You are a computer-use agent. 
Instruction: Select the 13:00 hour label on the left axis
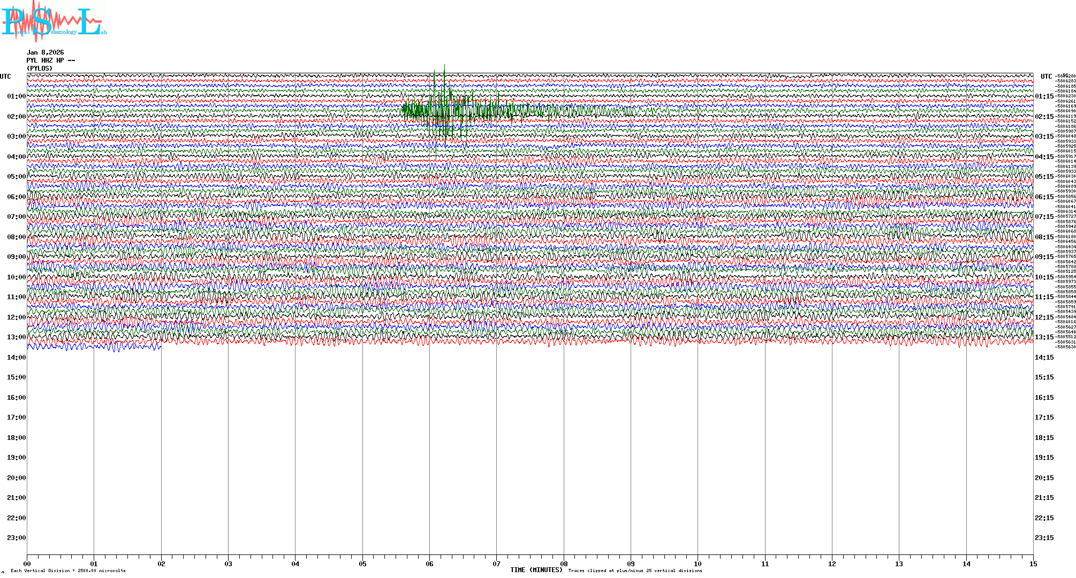click(16, 337)
